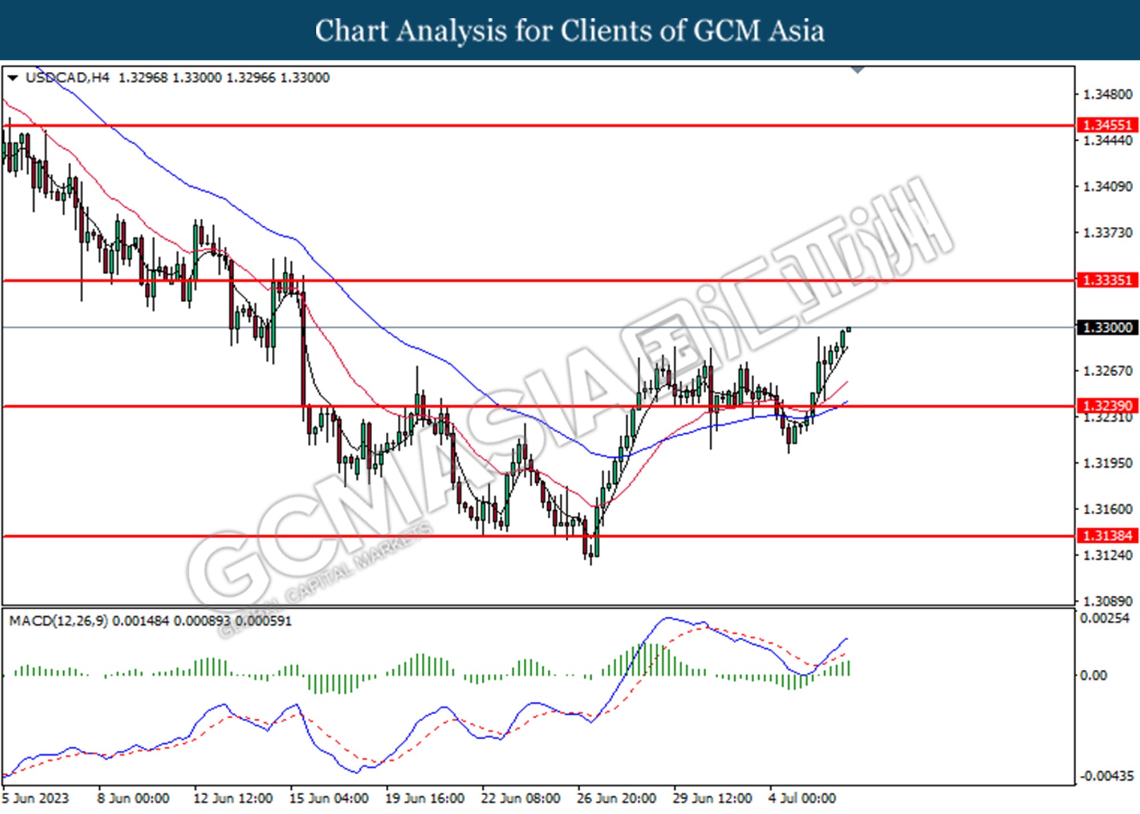Select the USDCAD,H4 symbol label

coord(67,78)
